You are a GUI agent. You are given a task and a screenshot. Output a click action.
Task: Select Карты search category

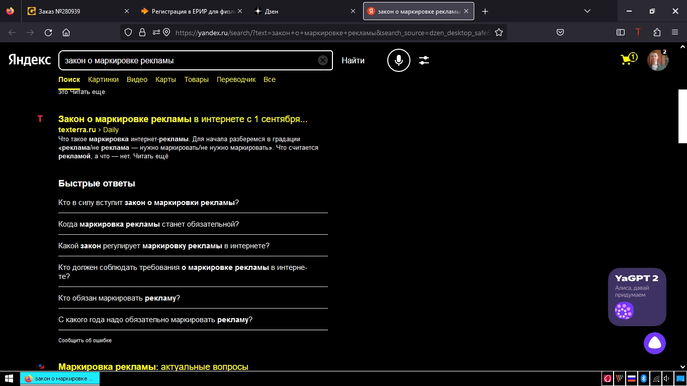click(x=165, y=79)
